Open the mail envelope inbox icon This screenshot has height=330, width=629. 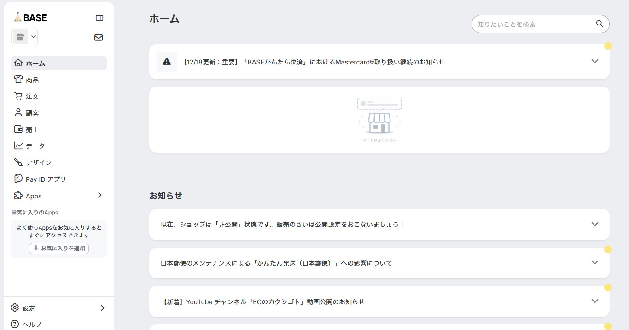coord(99,37)
